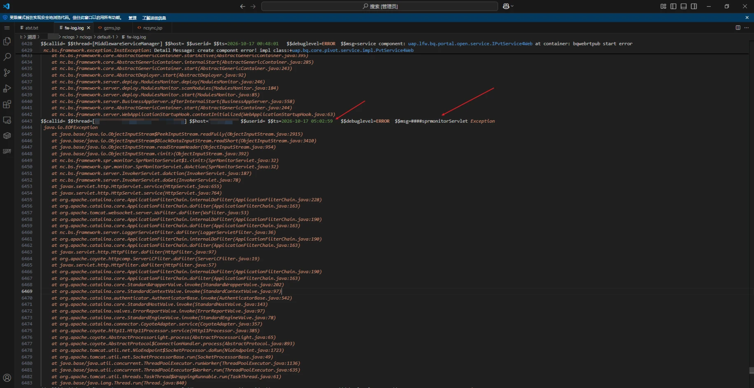Click the Manage link in restricted mode banner
The image size is (754, 388).
point(133,18)
